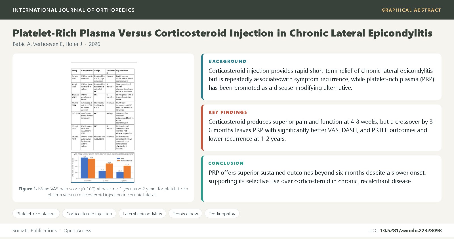Click the article title about Platelet-Rich Plasma
The width and height of the screenshot is (454, 239).
(222, 33)
